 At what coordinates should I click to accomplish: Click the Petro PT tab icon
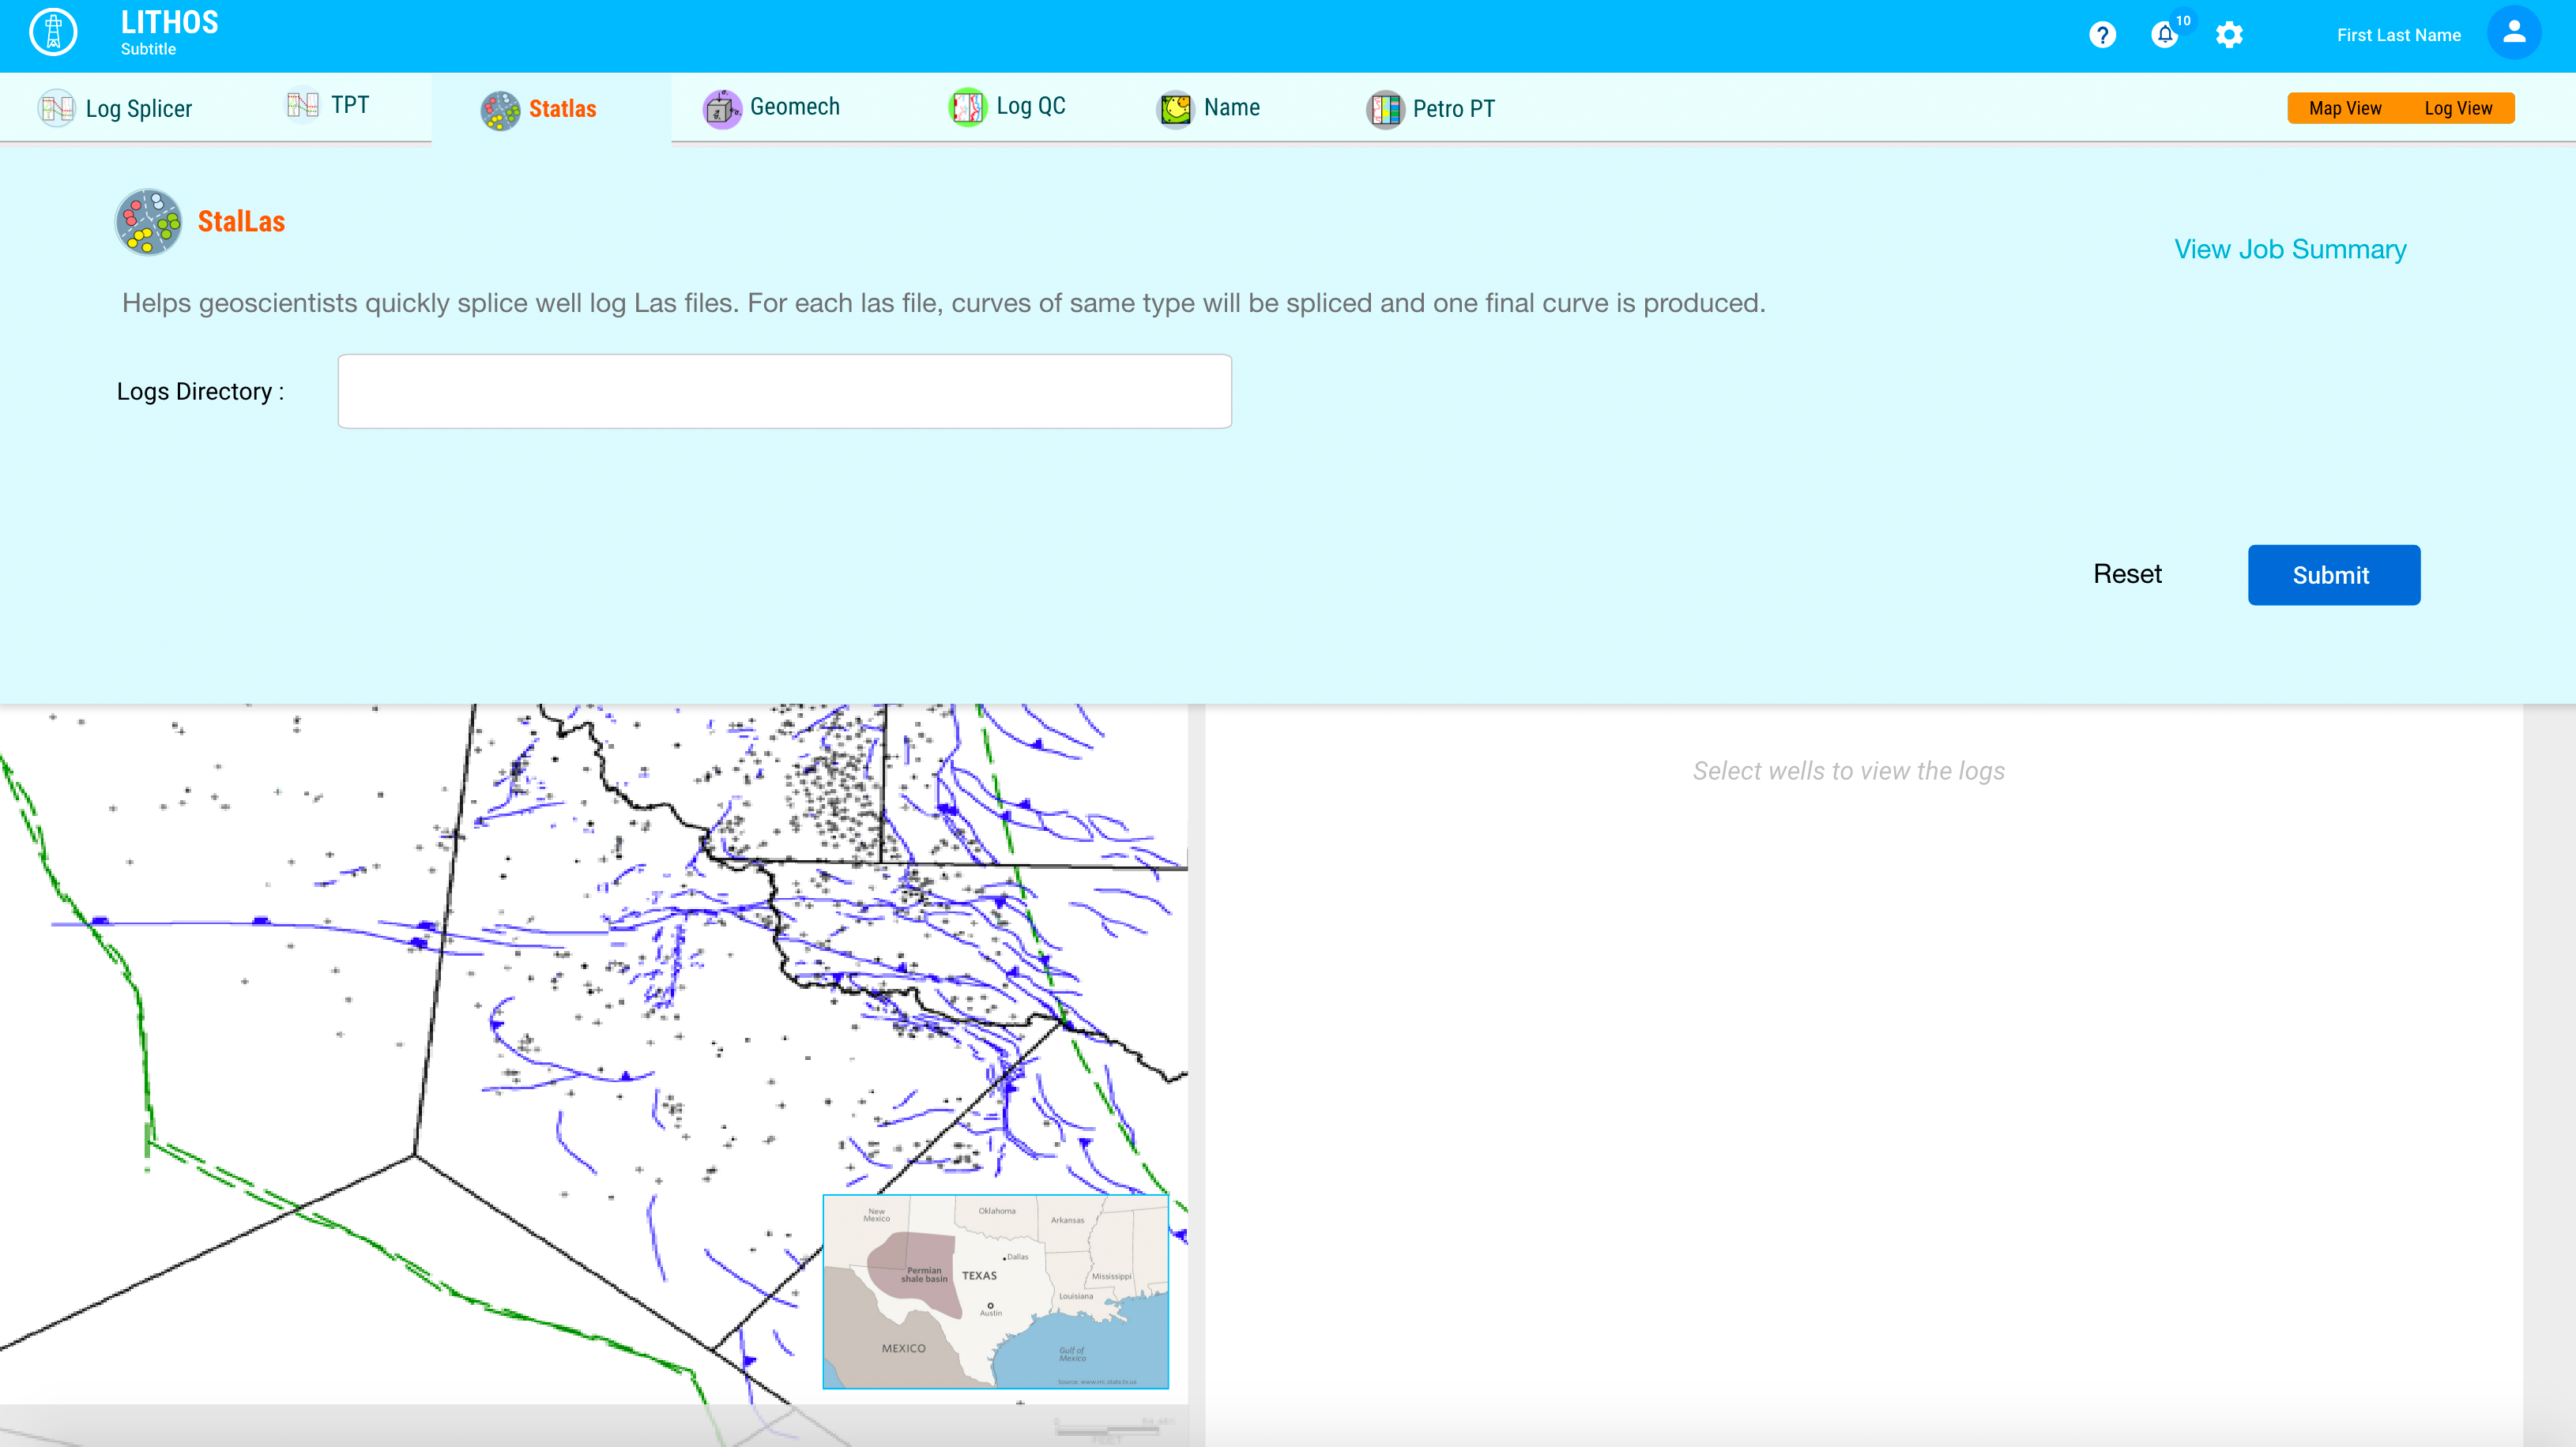coord(1385,109)
